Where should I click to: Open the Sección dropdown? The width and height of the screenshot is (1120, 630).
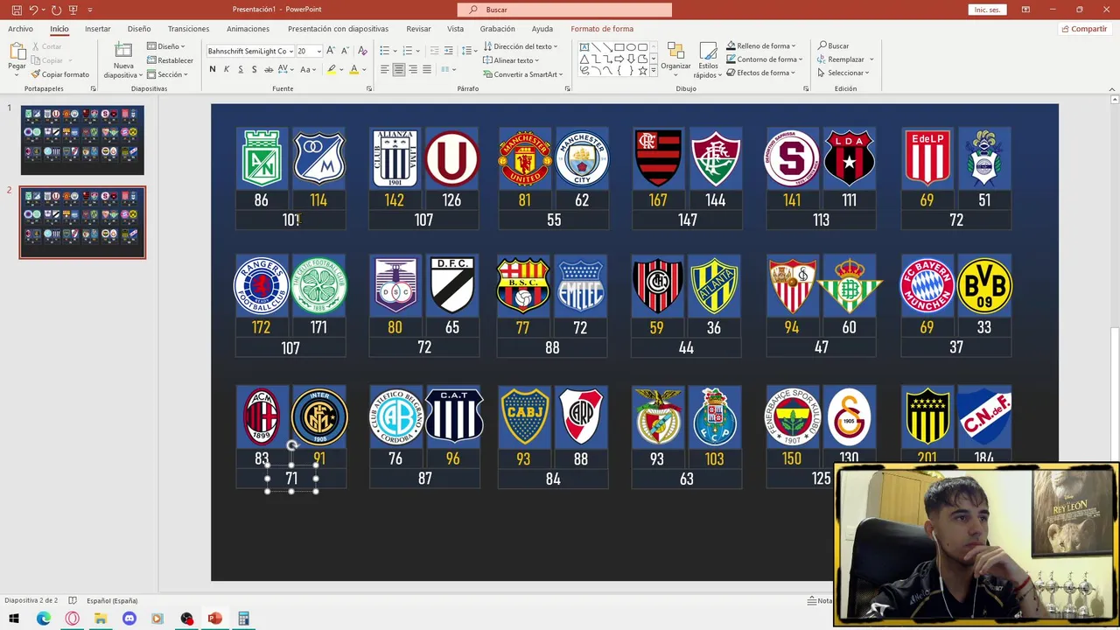point(166,74)
